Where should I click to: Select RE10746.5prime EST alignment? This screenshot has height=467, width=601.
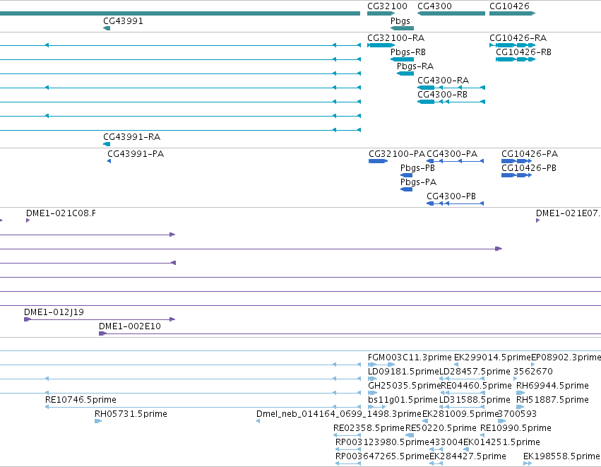pos(203,407)
